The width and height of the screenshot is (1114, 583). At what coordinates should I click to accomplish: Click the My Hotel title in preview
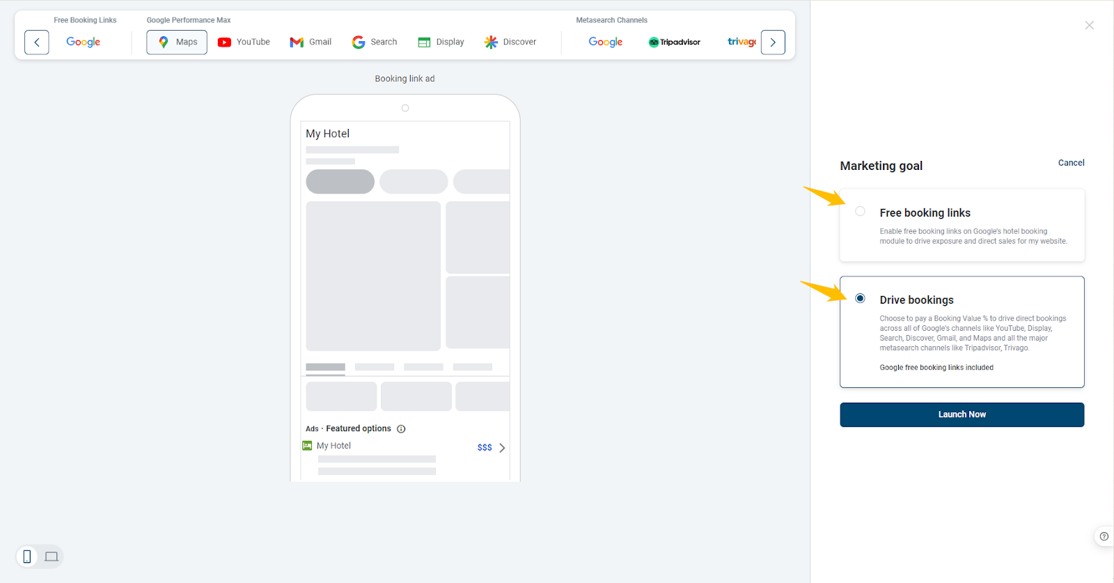[x=327, y=134]
